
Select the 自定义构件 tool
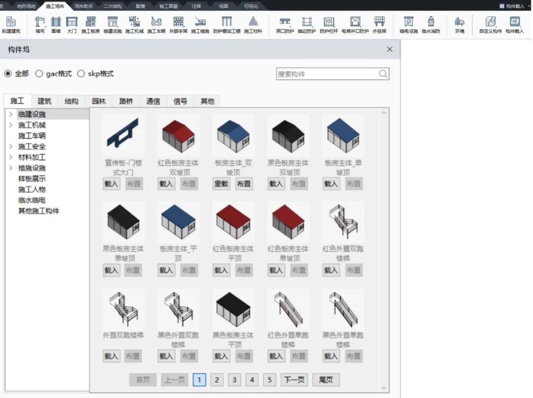[491, 25]
